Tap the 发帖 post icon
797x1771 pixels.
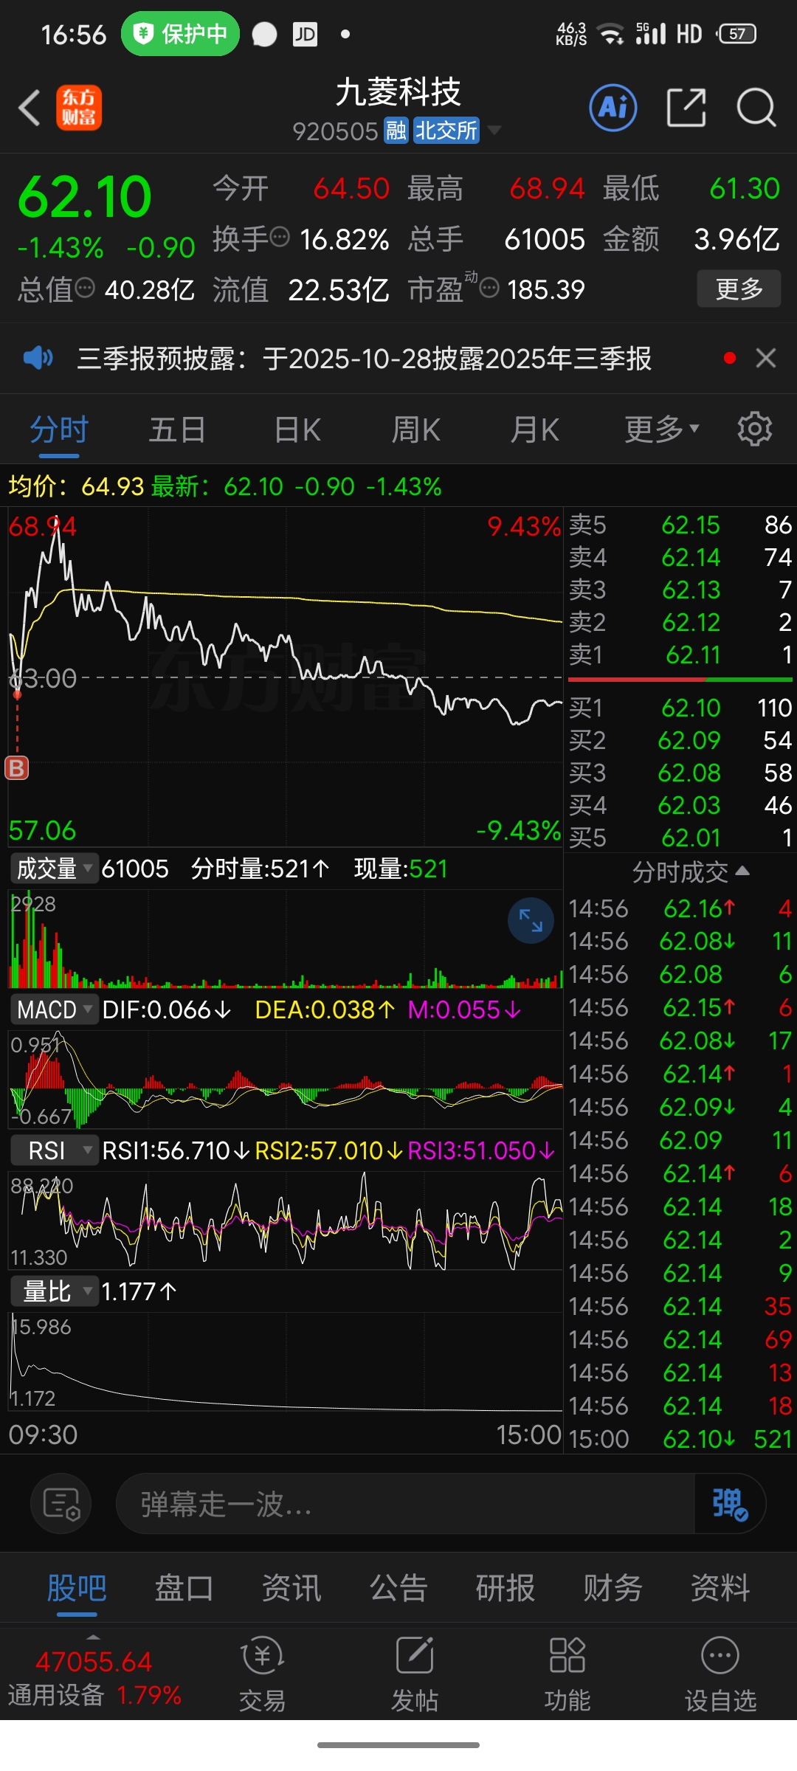click(415, 1675)
